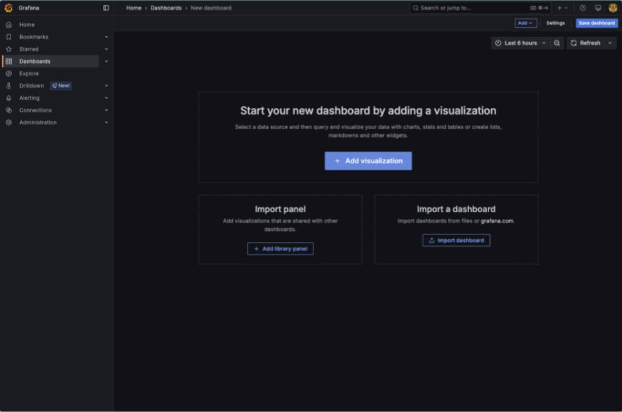Click the Grafana logo icon
The height and width of the screenshot is (412, 622).
(8, 8)
